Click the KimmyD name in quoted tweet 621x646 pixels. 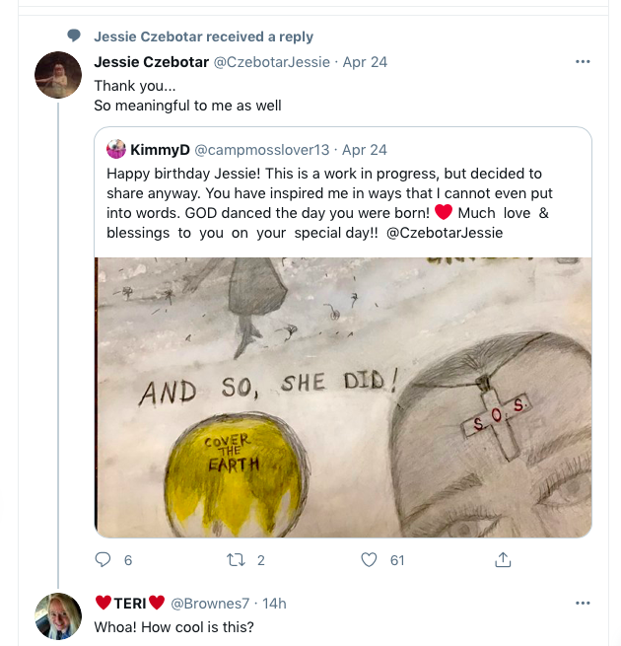coord(159,150)
